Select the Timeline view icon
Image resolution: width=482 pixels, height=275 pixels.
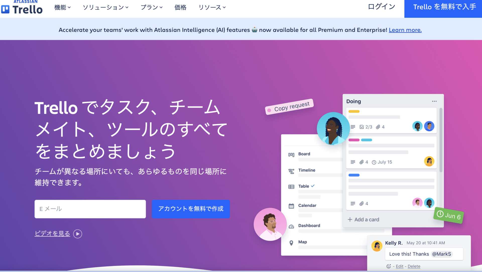click(291, 171)
